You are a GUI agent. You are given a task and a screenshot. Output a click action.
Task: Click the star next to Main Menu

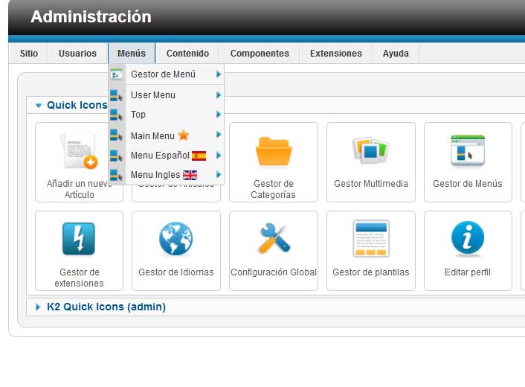184,135
